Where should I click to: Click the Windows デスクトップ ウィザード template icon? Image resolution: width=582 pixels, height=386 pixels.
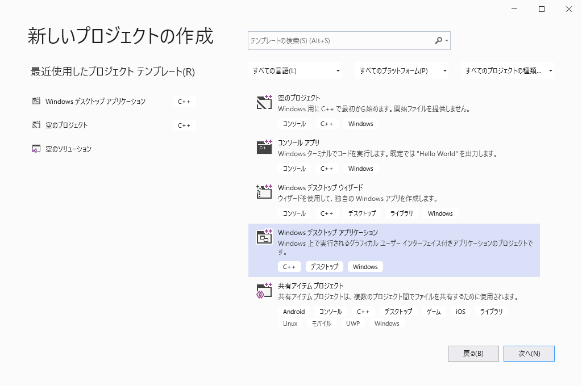tap(264, 192)
